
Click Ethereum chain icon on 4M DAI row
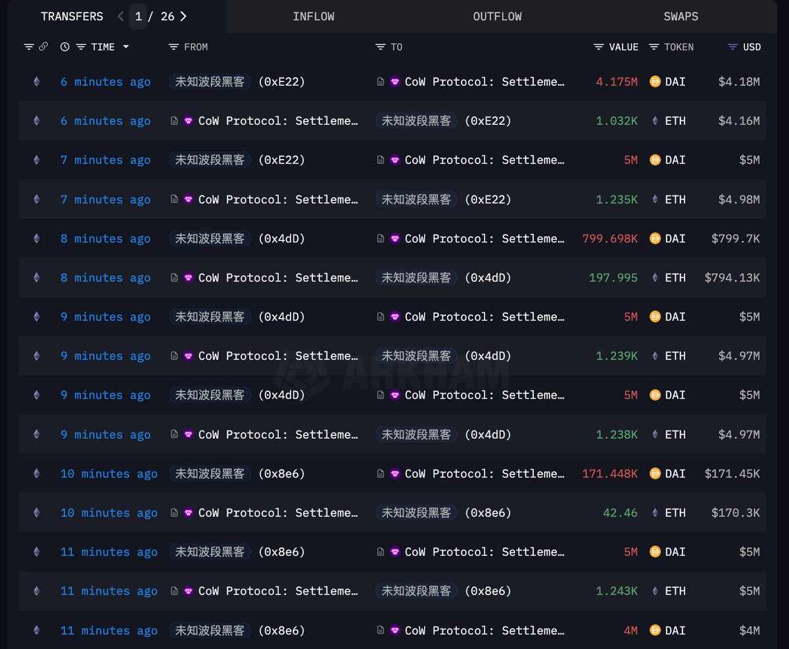[x=36, y=630]
